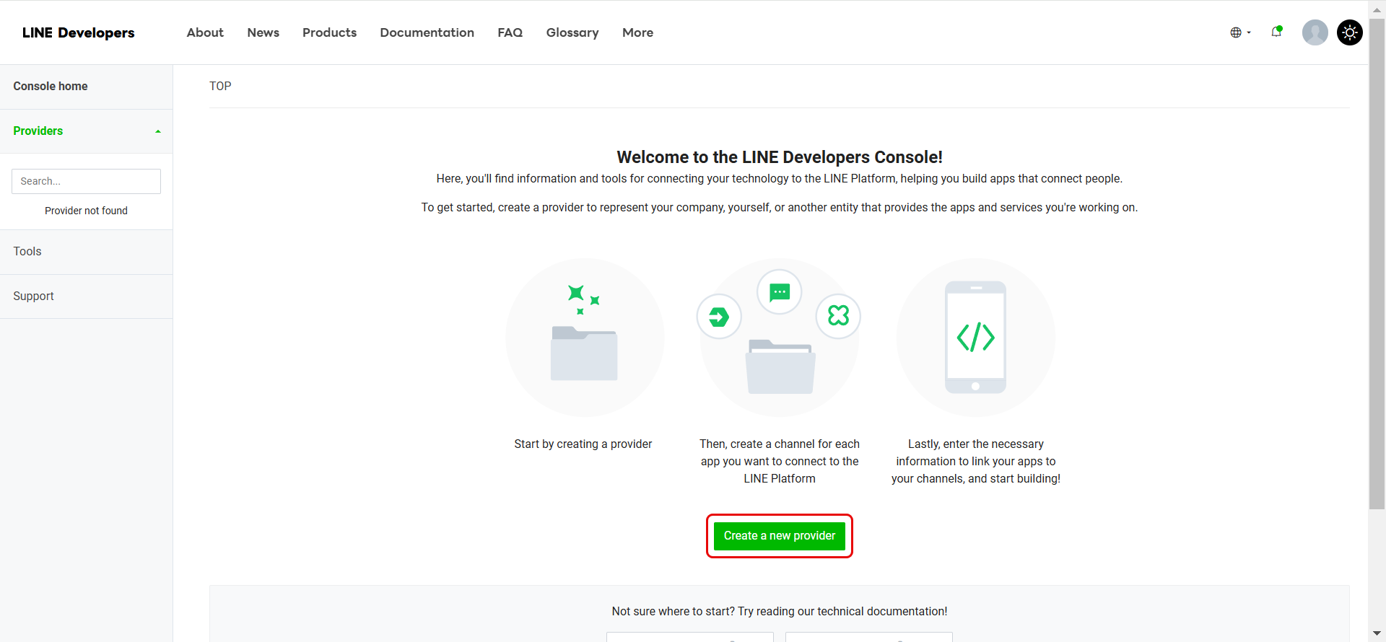The image size is (1386, 642).
Task: Click the phone code illustration
Action: (975, 338)
